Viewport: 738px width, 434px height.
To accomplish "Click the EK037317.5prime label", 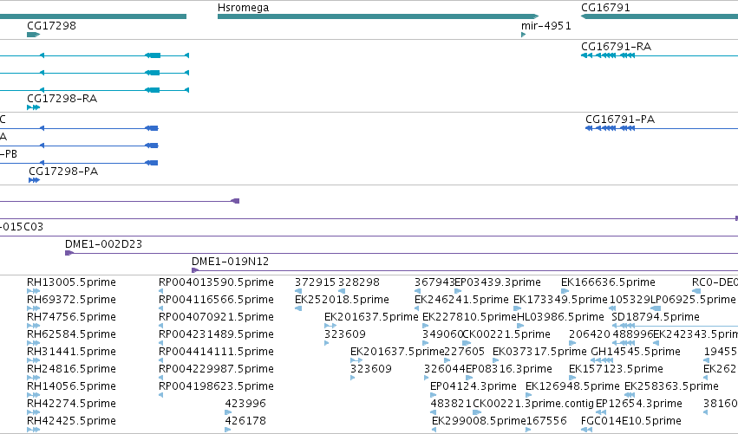I will coord(540,352).
